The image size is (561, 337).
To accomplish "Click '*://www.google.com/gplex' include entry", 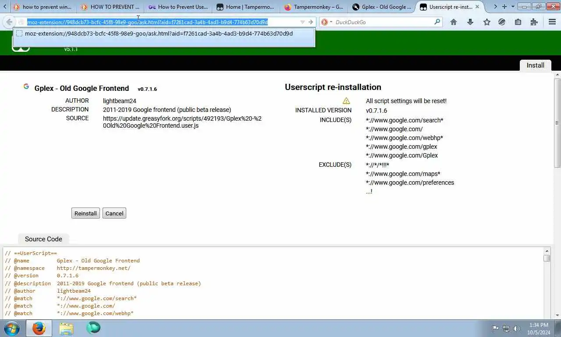I will pyautogui.click(x=401, y=147).
